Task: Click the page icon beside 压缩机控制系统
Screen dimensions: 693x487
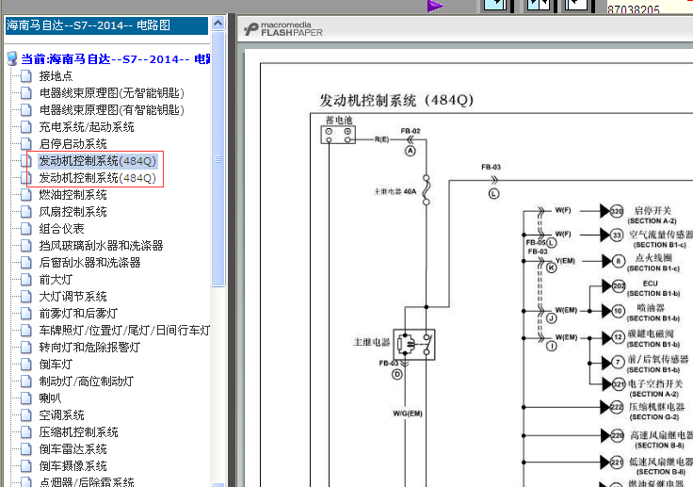Action: pos(26,431)
